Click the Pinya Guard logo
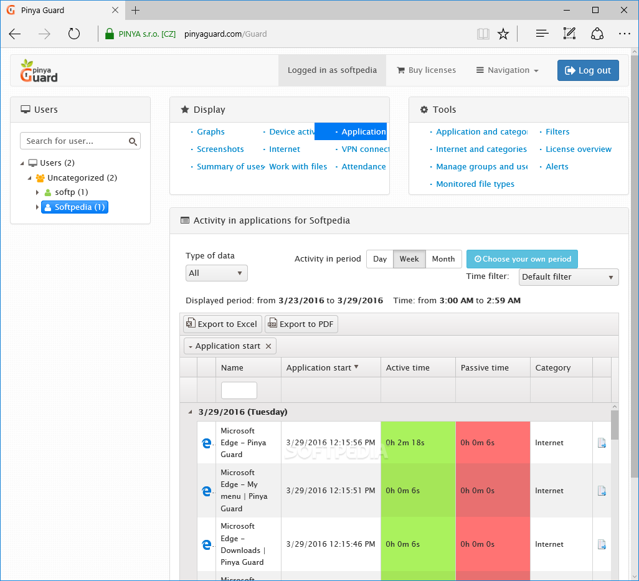This screenshot has height=581, width=639. 39,70
